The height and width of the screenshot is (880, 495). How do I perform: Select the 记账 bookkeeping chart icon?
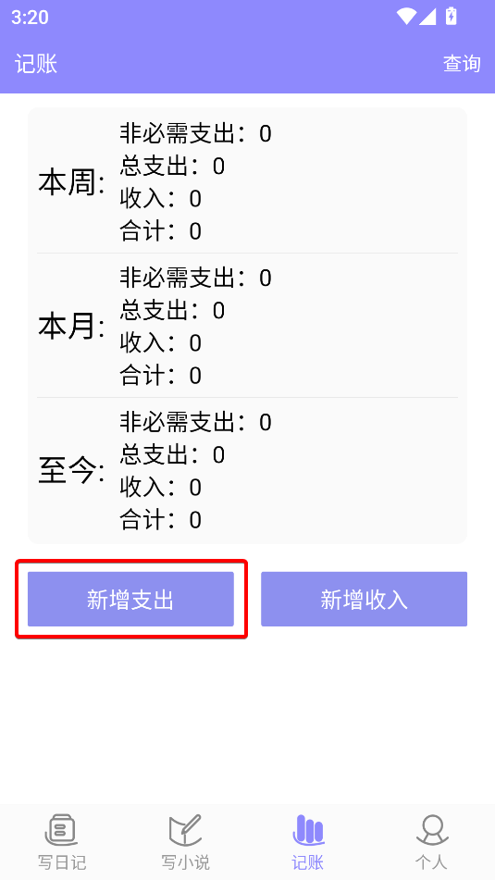coord(308,831)
